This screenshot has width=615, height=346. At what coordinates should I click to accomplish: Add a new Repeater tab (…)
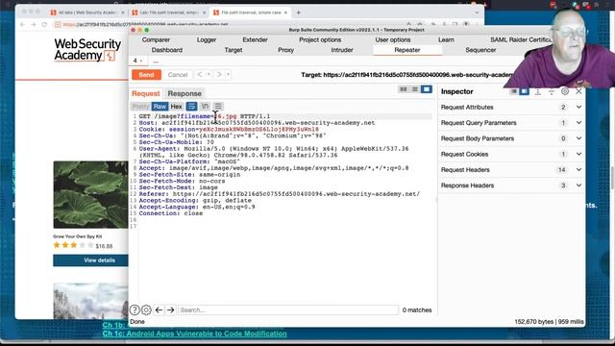[156, 62]
